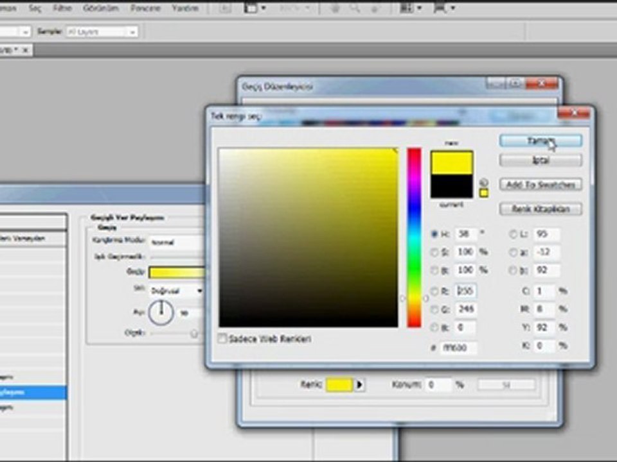Open Renk Kitaplıkları color libraries button
Viewport: 617px width, 462px height.
tap(541, 209)
